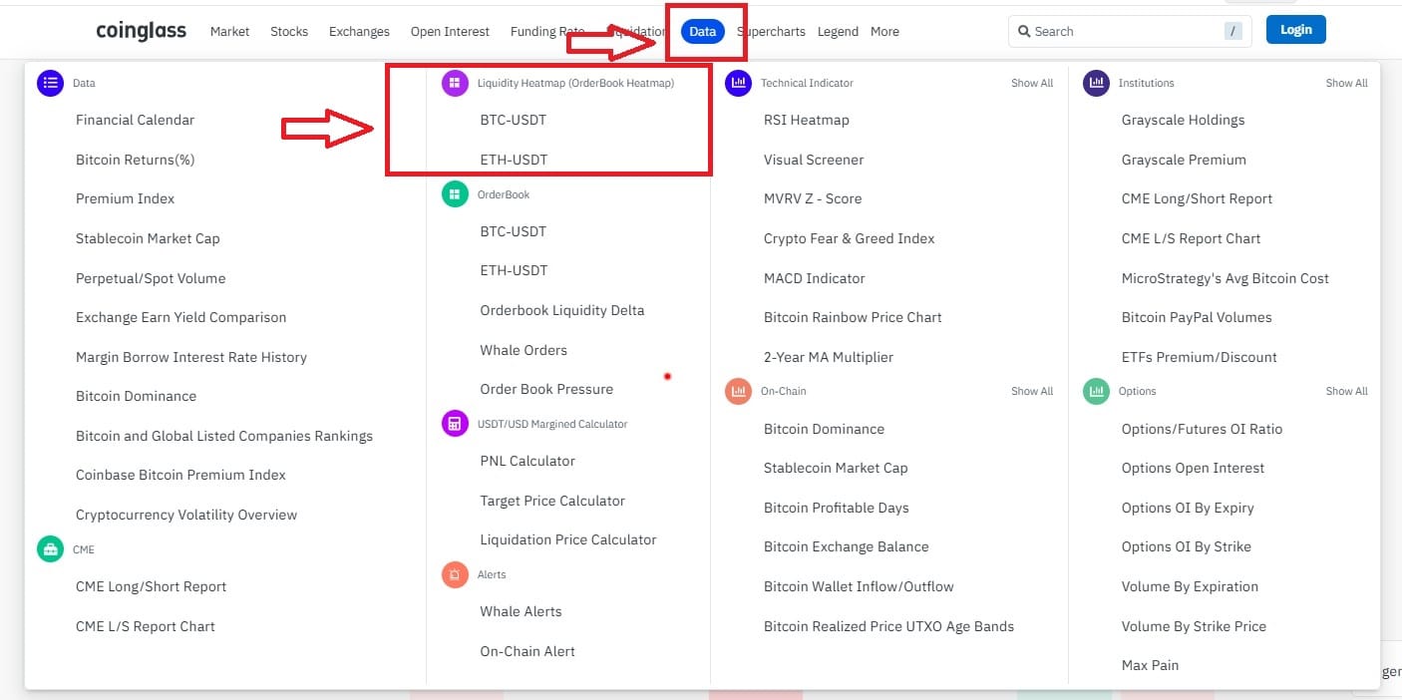Image resolution: width=1402 pixels, height=700 pixels.
Task: Open Exchange Earn Yield Comparison
Action: pyautogui.click(x=180, y=317)
